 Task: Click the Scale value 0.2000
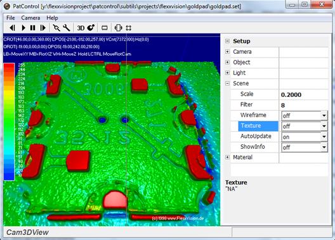291,94
